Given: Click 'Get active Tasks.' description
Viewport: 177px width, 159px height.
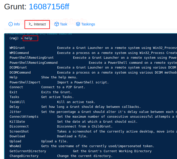Looking at the screenshot, I should (57, 97).
